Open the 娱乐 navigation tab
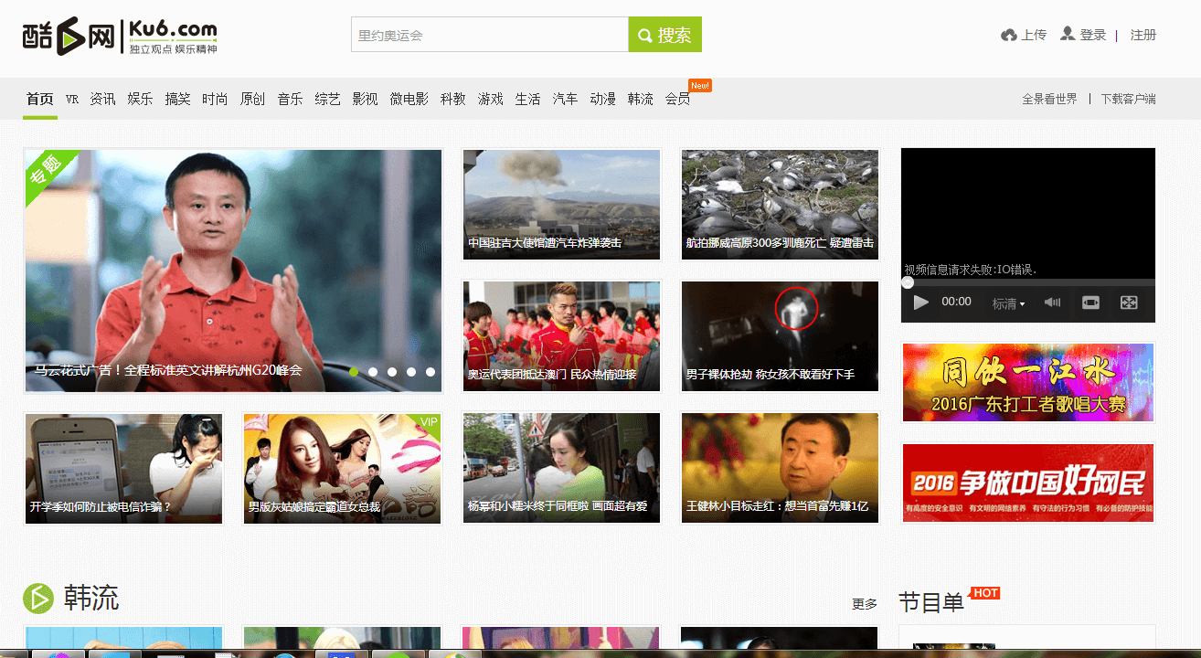Image resolution: width=1201 pixels, height=658 pixels. click(x=140, y=99)
